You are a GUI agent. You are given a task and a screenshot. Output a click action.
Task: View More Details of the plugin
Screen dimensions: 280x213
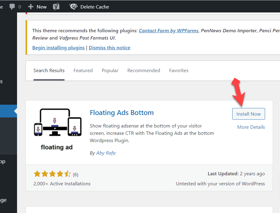251,127
